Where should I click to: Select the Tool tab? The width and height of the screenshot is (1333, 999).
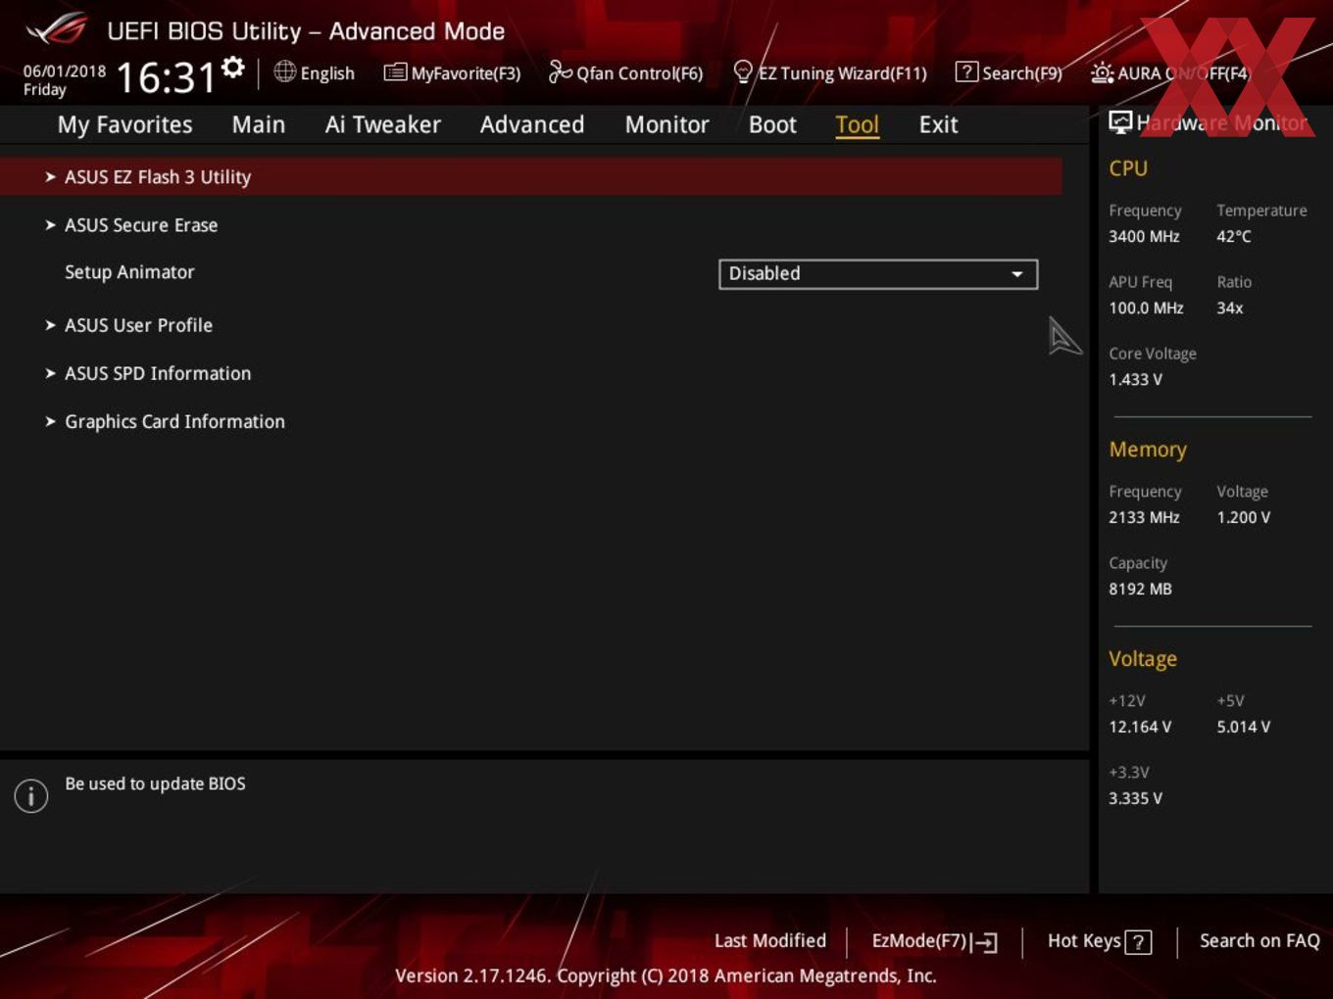[x=857, y=124]
